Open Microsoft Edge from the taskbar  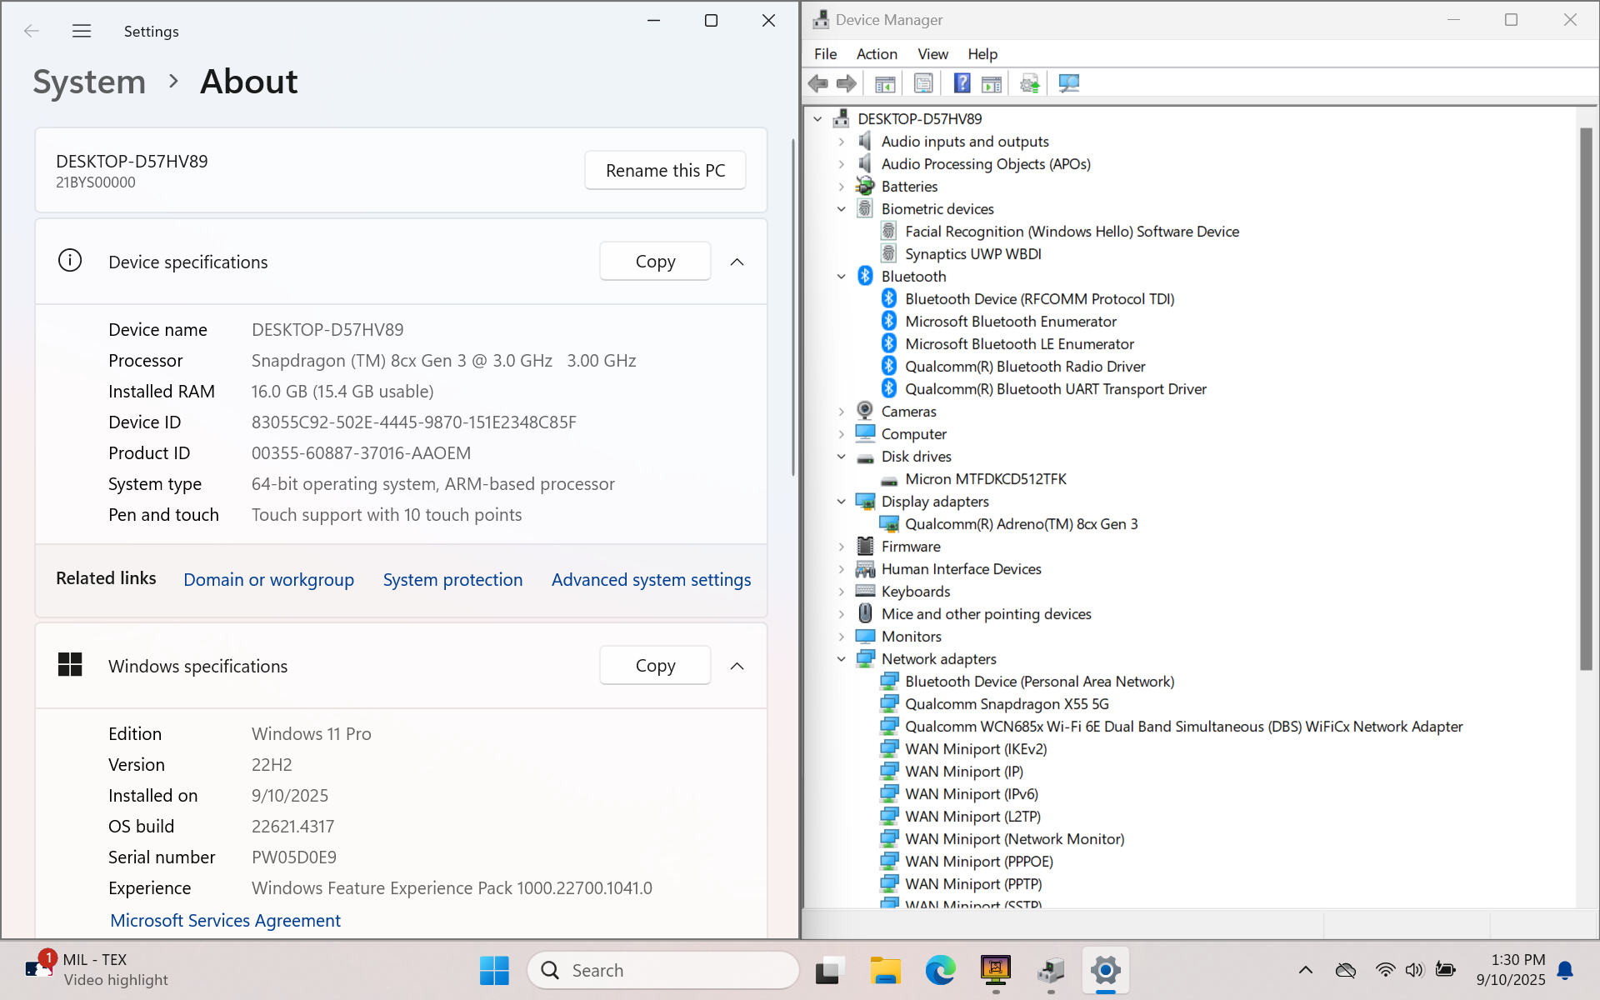940,970
